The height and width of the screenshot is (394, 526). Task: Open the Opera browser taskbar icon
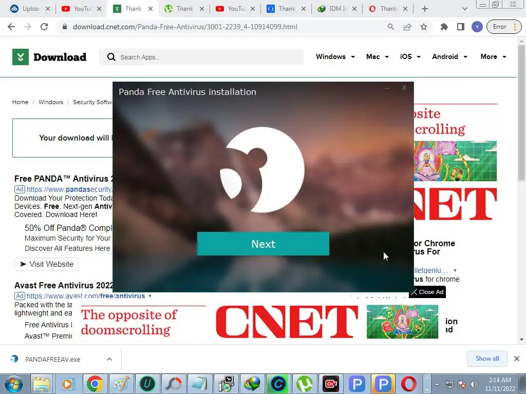pos(409,384)
